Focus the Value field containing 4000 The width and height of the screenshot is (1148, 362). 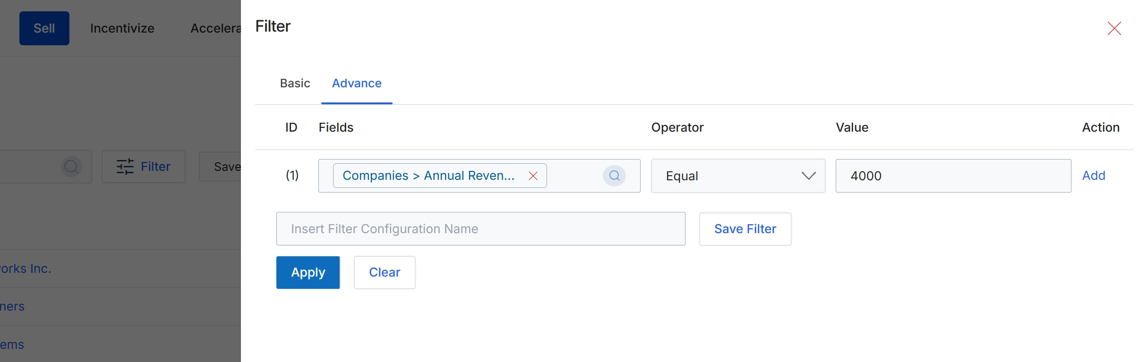coord(953,176)
